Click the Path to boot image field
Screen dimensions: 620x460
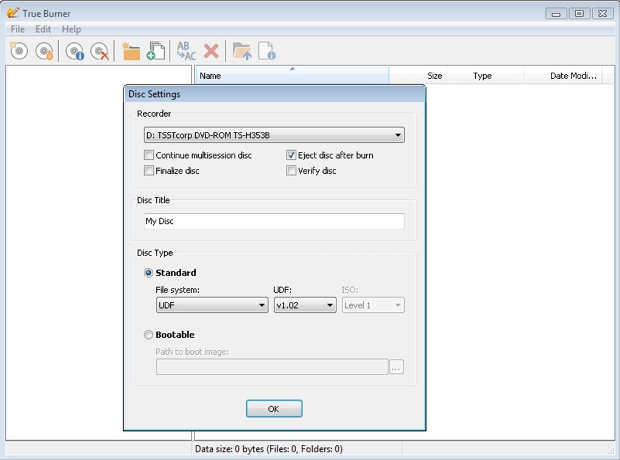[272, 367]
